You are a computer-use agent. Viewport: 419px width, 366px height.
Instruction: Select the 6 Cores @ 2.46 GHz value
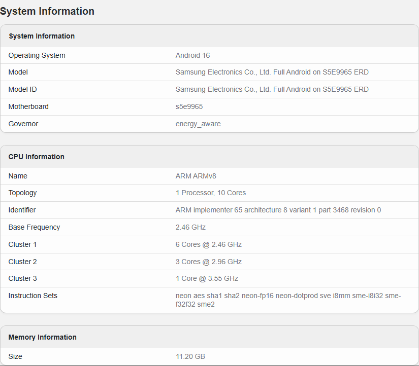pyautogui.click(x=208, y=244)
